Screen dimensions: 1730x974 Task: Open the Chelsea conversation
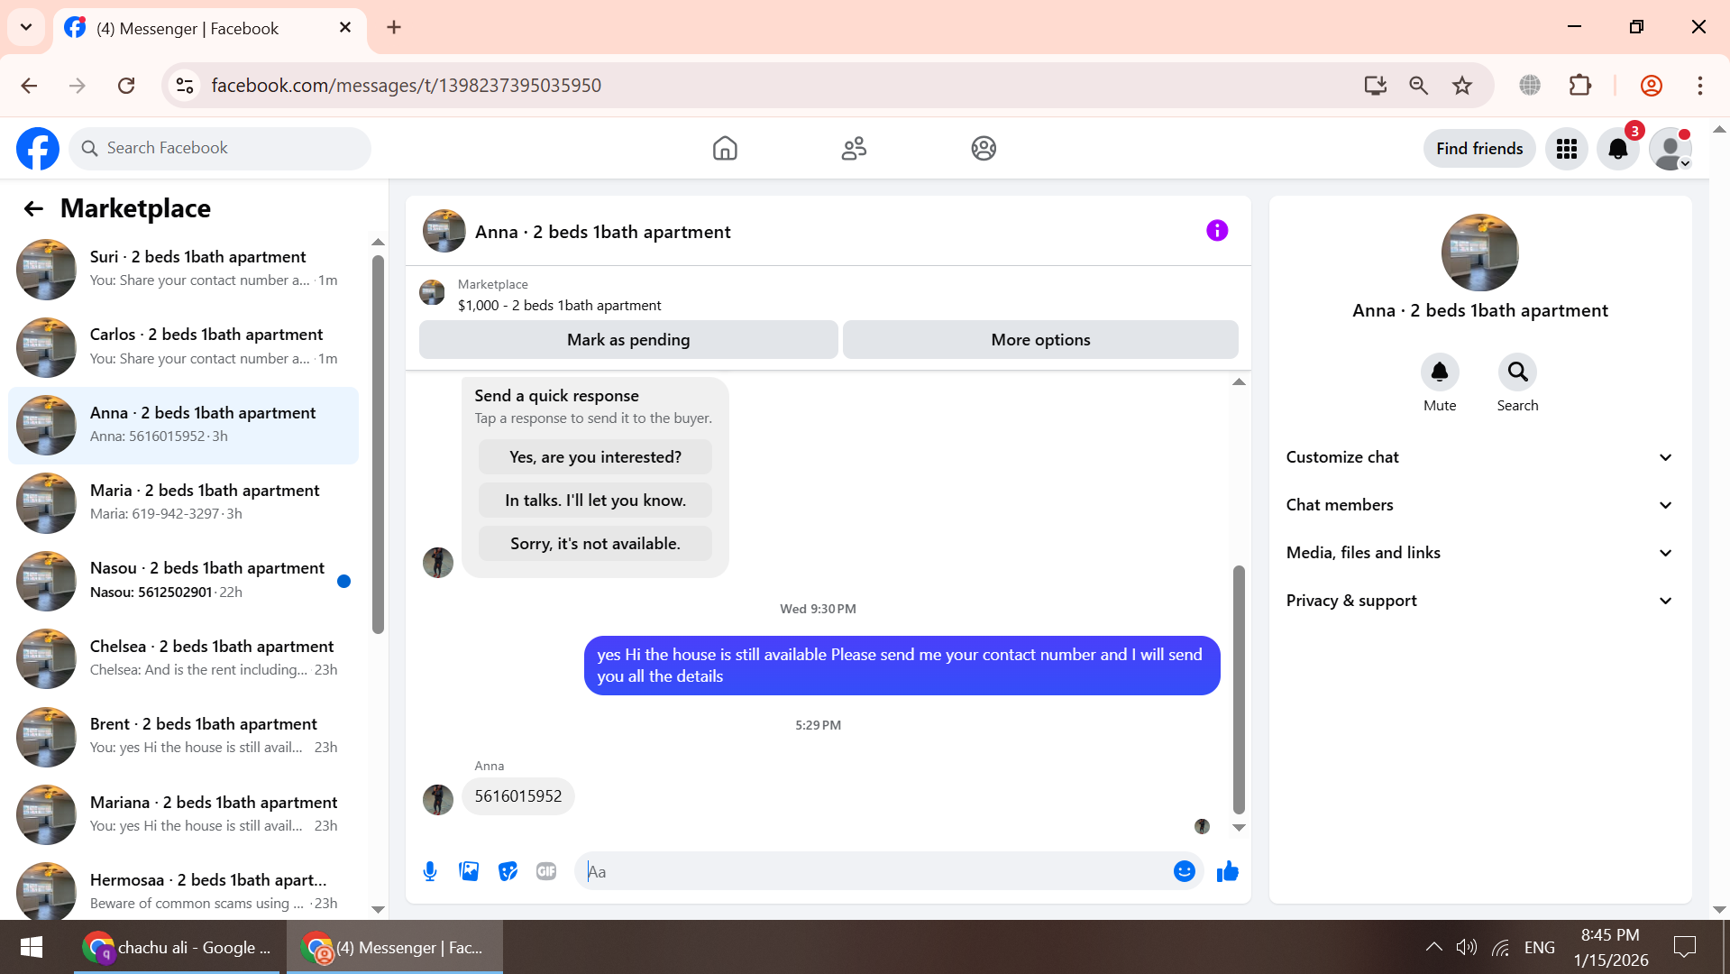(184, 659)
